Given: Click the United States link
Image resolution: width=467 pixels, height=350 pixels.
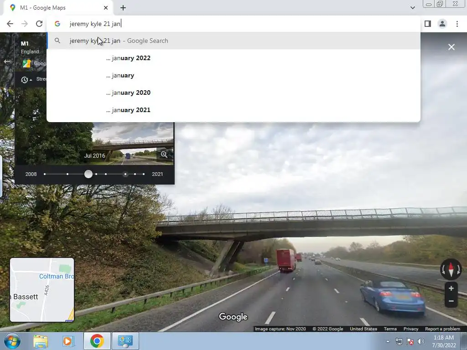Looking at the screenshot, I should [x=363, y=329].
